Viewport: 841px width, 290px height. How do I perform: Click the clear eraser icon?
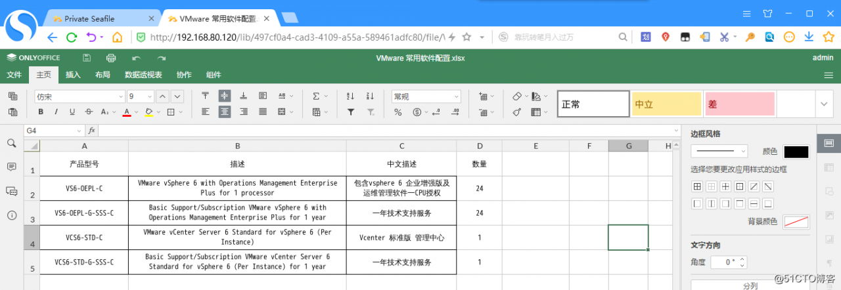click(516, 96)
